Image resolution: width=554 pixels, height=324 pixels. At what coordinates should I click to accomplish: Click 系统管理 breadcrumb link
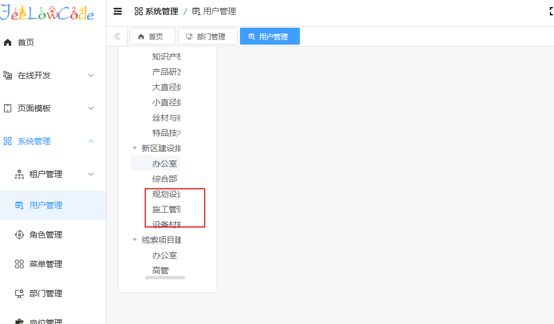point(156,12)
